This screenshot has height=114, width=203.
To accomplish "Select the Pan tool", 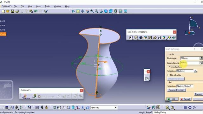I will click(82, 11).
